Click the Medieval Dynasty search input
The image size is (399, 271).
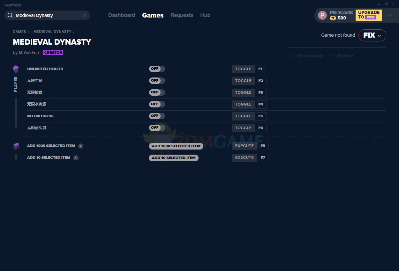pyautogui.click(x=48, y=15)
